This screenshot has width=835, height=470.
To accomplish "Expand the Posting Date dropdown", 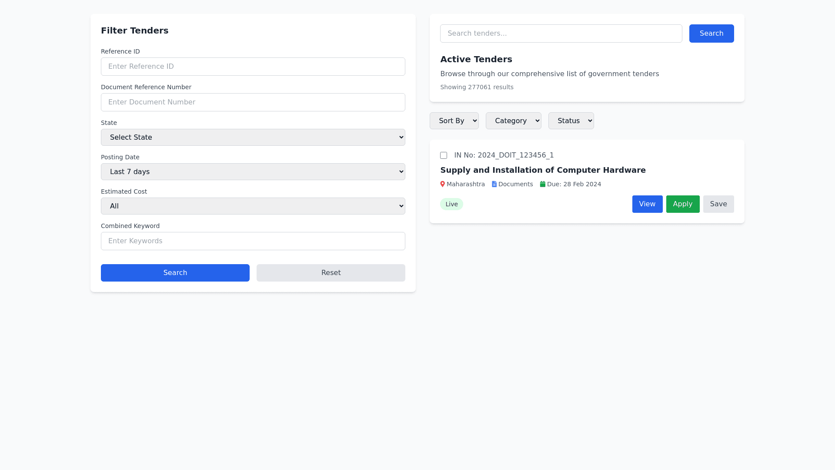I will tap(253, 171).
